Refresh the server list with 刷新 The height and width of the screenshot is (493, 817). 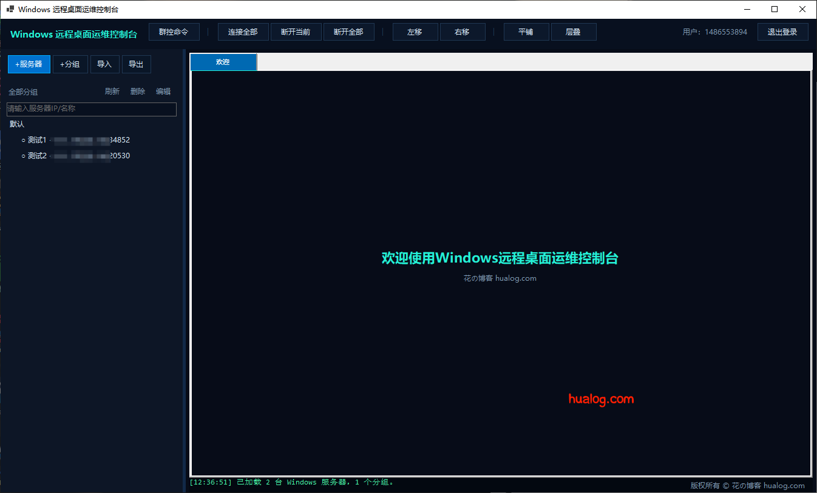pos(112,92)
